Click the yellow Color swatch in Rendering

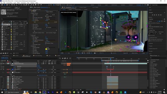[x=46, y=49]
